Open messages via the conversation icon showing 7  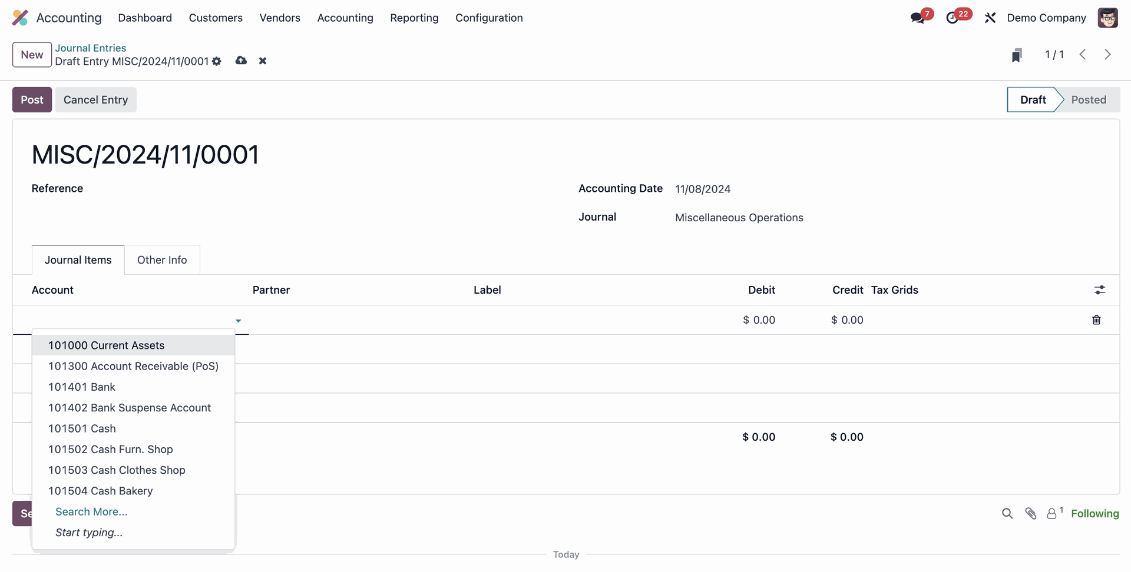click(x=917, y=18)
